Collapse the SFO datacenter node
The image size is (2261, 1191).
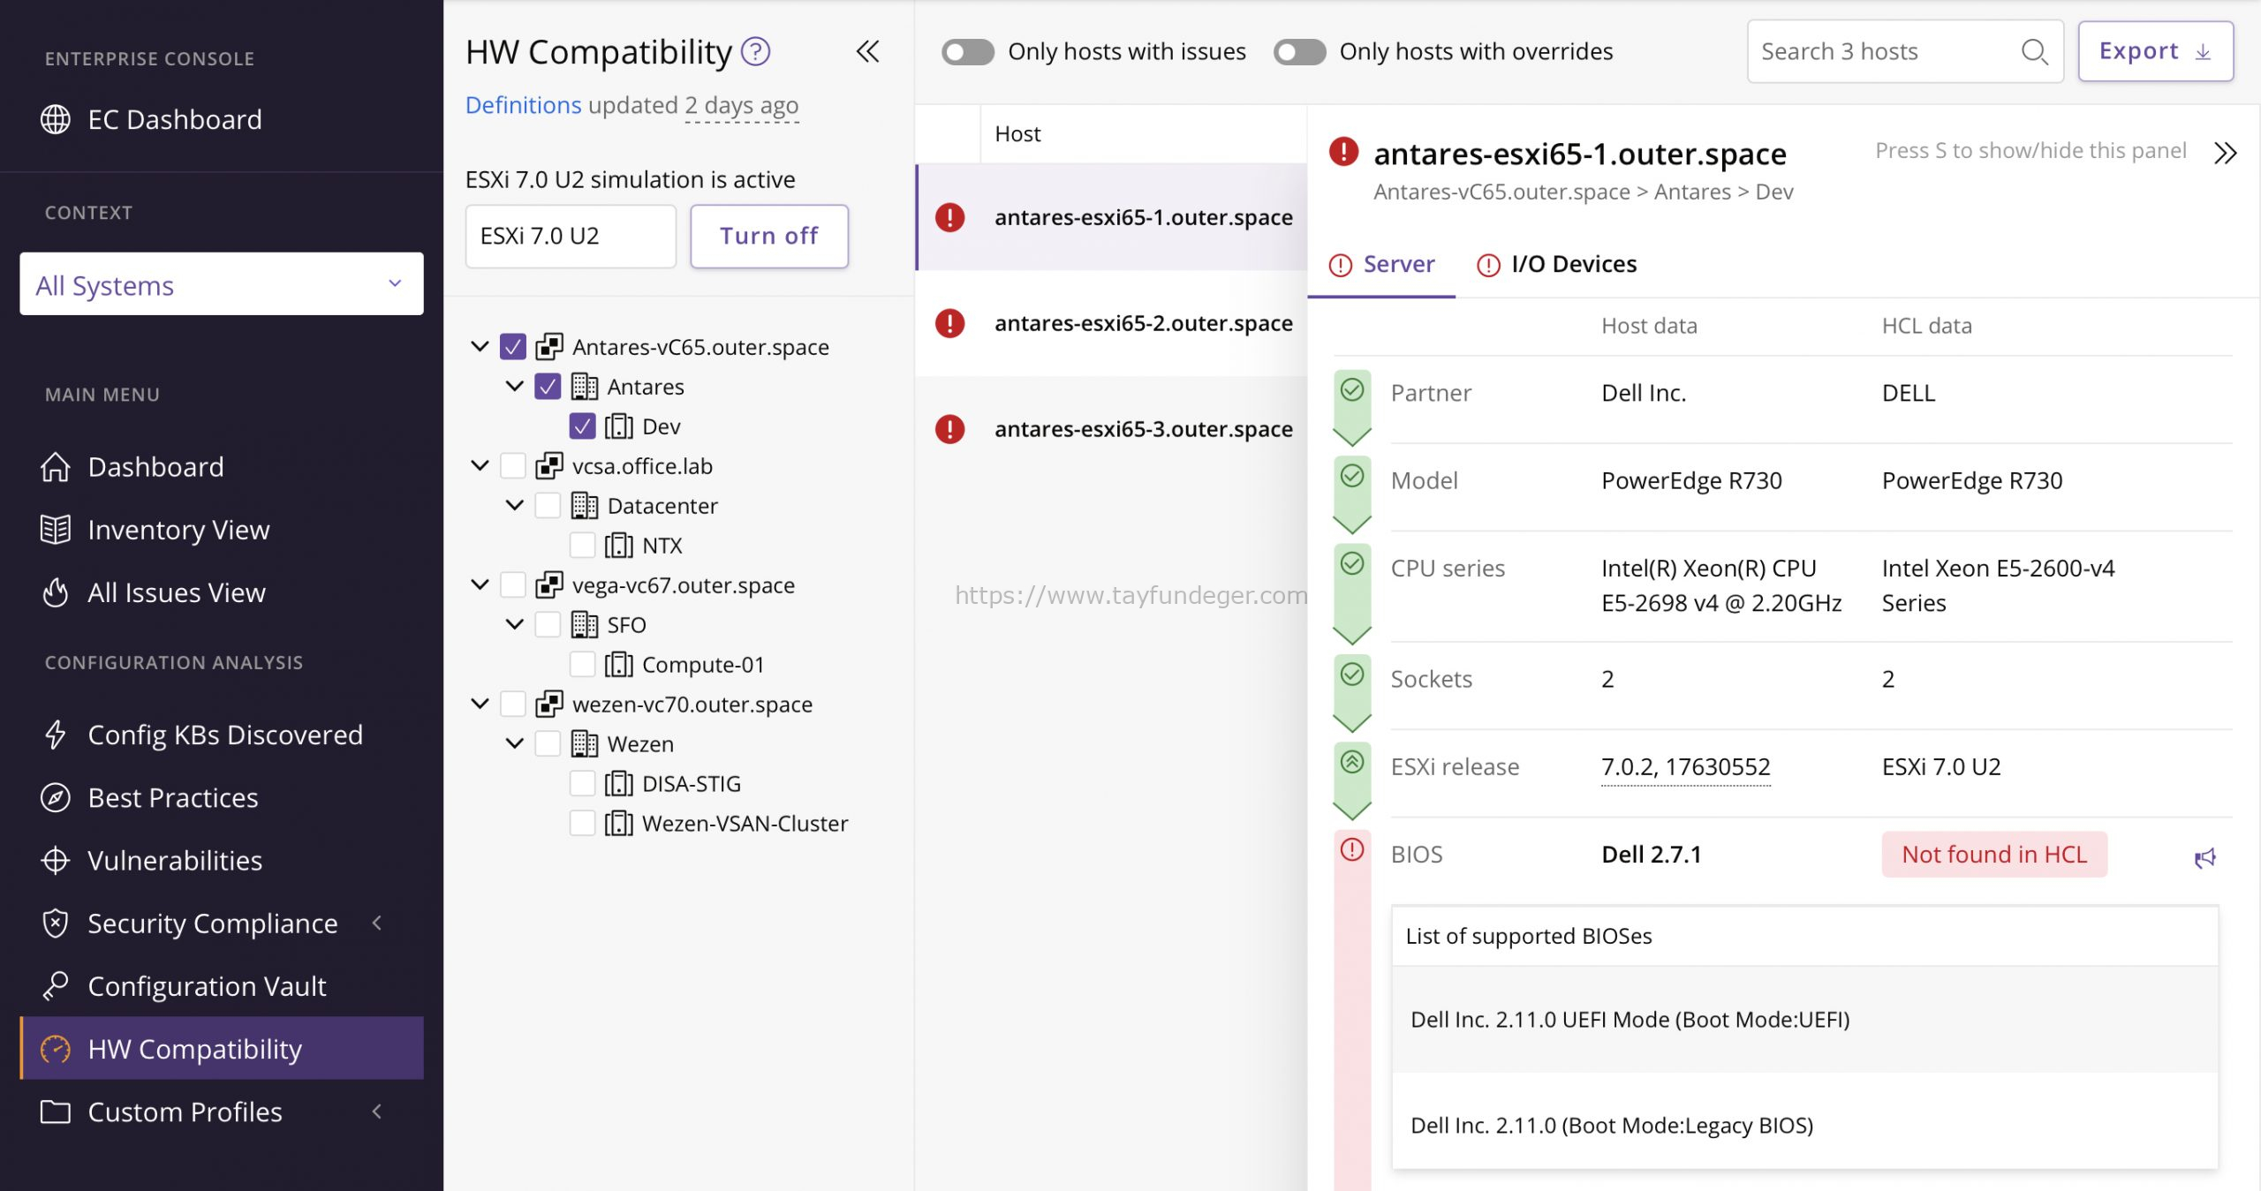coord(514,624)
